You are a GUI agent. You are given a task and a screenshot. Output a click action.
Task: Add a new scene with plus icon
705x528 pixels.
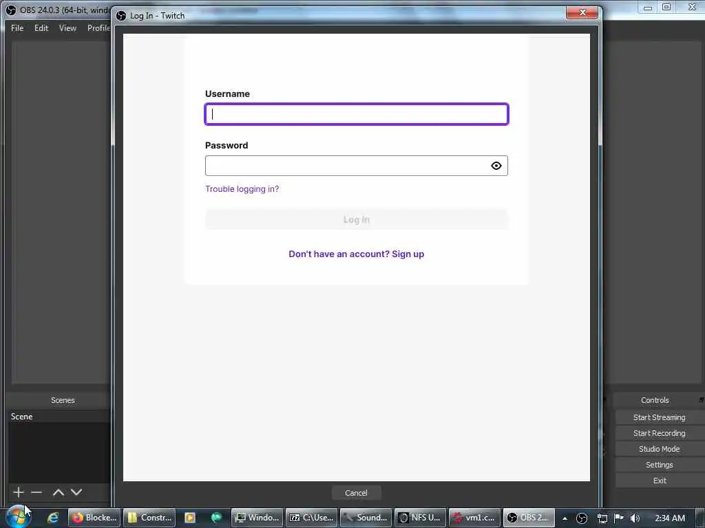coord(19,492)
